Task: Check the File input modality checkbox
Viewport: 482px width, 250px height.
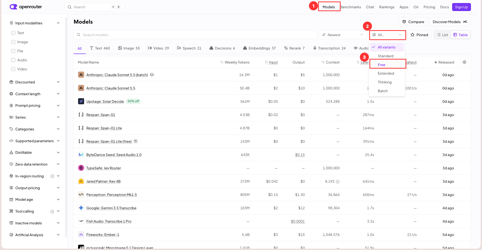Action: (13, 51)
